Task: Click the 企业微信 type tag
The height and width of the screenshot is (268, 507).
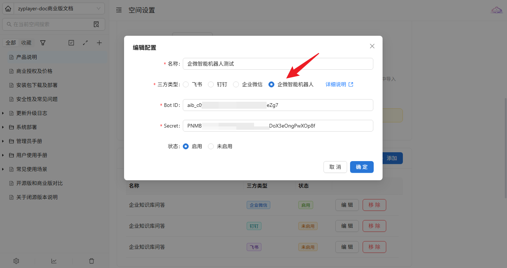Action: [258, 205]
